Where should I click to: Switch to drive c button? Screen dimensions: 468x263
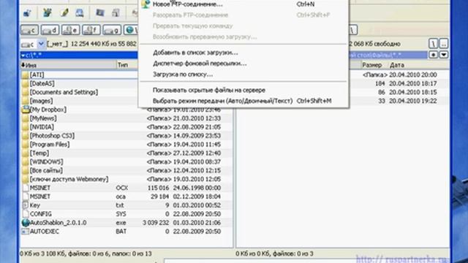tap(29, 30)
